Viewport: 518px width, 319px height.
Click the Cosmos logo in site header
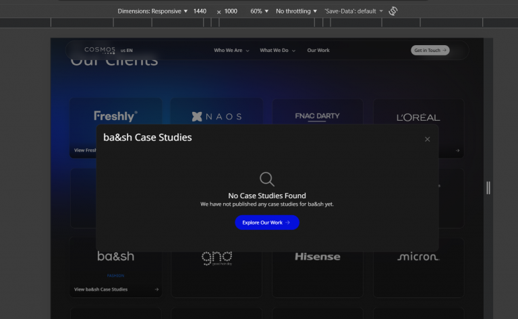100,50
